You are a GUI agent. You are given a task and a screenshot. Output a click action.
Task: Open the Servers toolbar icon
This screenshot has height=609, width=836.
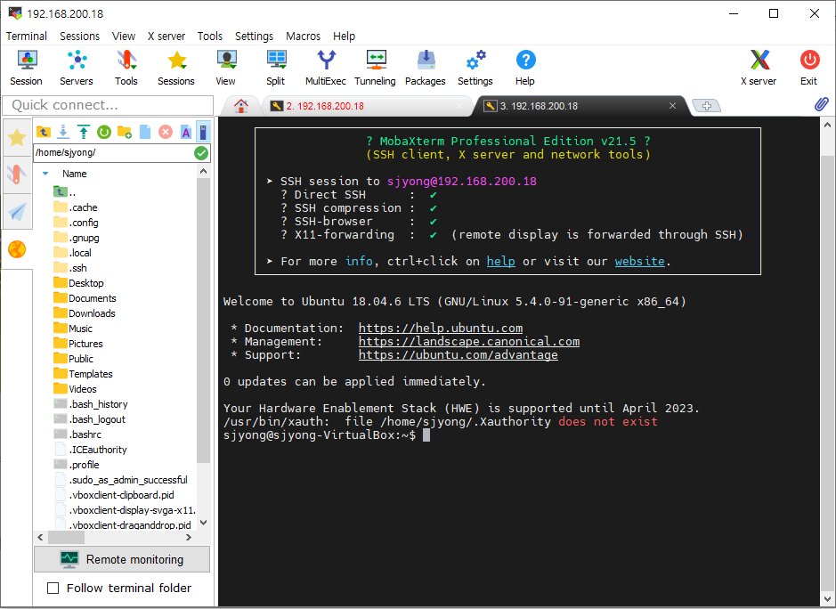click(77, 68)
